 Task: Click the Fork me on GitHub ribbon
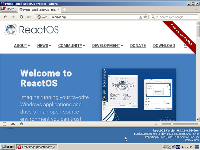click(x=181, y=34)
